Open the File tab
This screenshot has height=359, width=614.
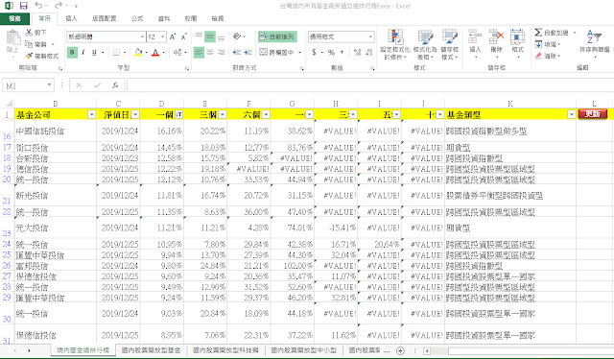coord(15,18)
